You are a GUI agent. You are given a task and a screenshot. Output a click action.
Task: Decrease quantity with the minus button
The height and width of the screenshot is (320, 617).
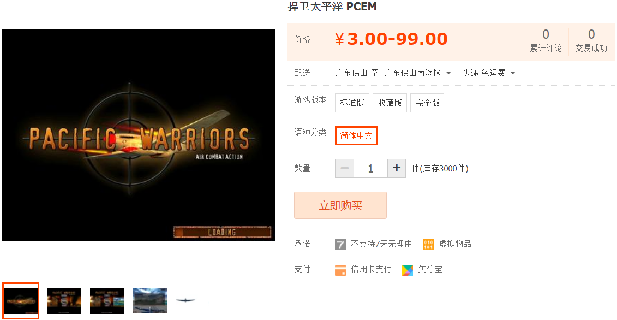344,168
